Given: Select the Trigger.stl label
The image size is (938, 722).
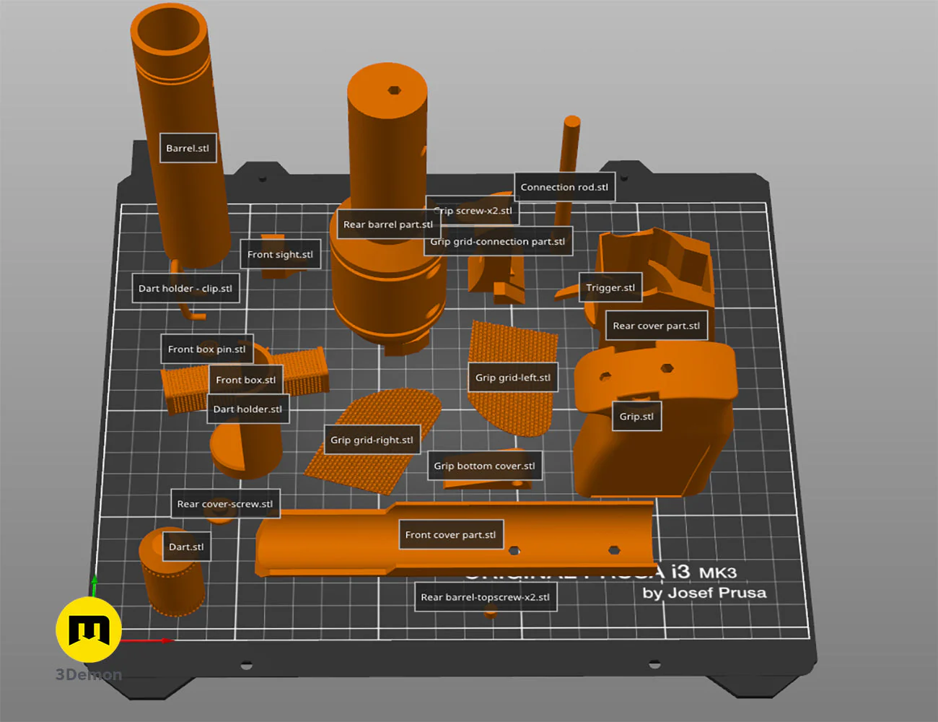Looking at the screenshot, I should tap(610, 287).
